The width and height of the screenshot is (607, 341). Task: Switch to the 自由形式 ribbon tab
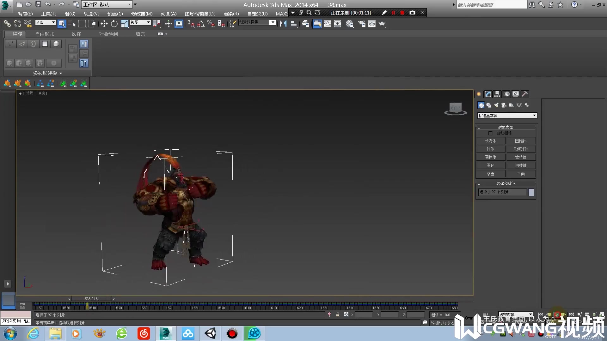pyautogui.click(x=44, y=34)
